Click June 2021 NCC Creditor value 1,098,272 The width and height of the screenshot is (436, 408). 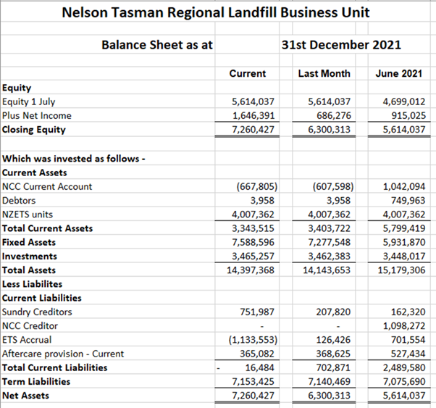click(404, 325)
